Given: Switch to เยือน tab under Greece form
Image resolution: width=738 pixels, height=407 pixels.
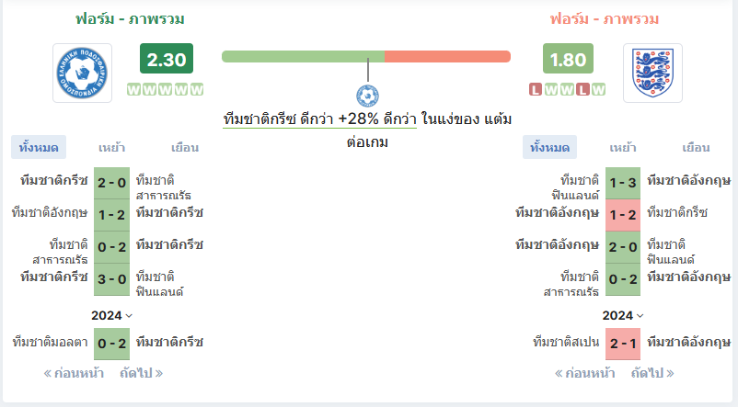Looking at the screenshot, I should tap(184, 148).
